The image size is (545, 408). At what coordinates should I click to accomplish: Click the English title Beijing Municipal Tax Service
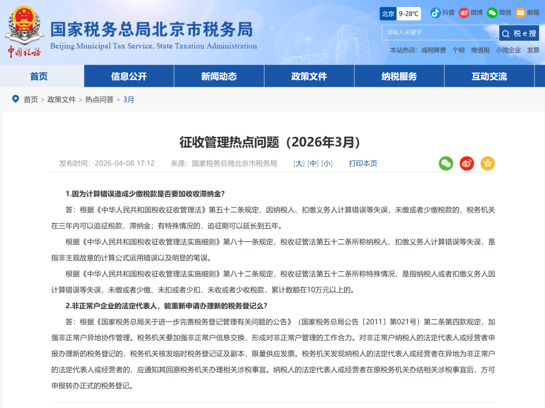click(153, 46)
